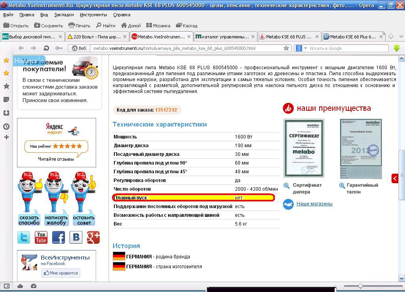The width and height of the screenshot is (405, 292).
Task: Open the Facebook social icon
Action: click(x=59, y=237)
